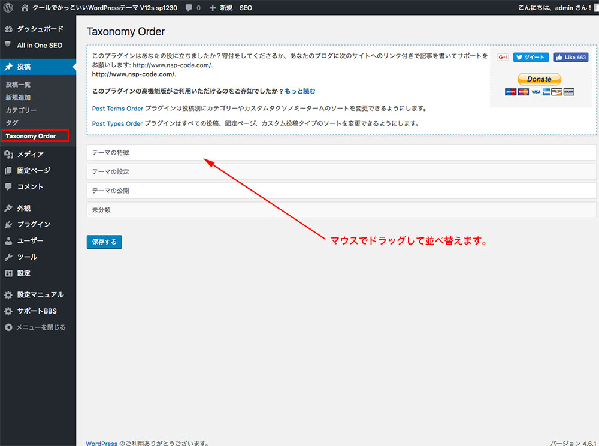Click the plugin icon next to プラグイン
This screenshot has width=599, height=446.
pos(8,224)
